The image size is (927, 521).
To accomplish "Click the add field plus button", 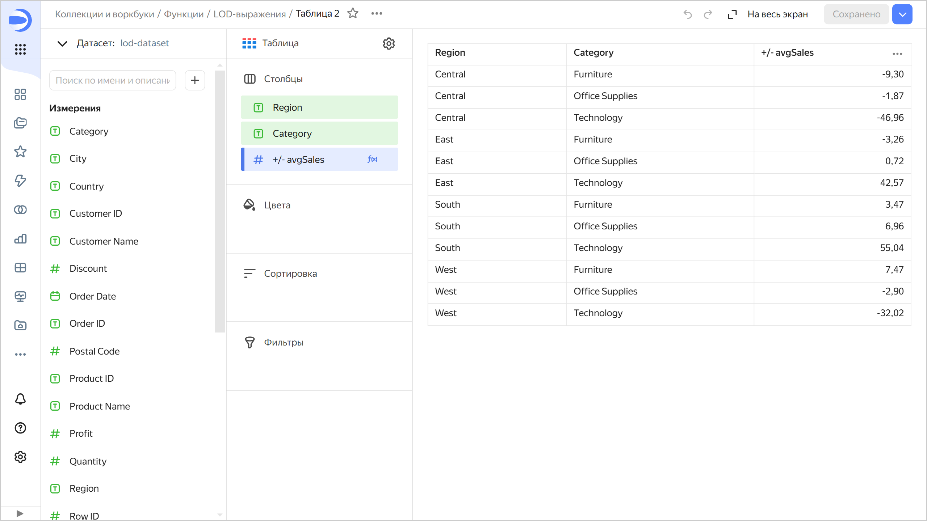I will click(x=195, y=80).
